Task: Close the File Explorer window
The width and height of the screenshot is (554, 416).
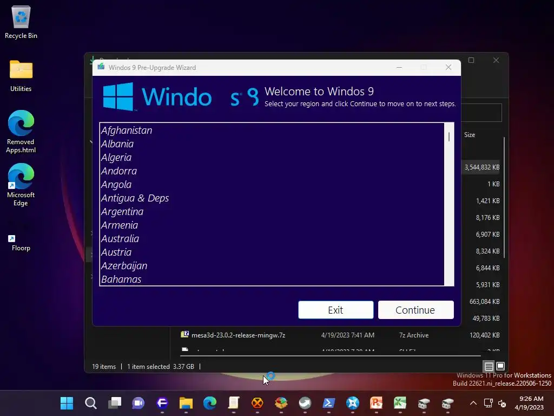Action: [x=496, y=60]
